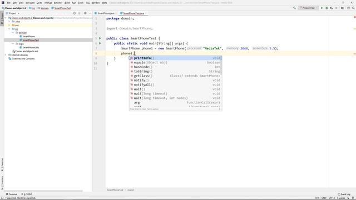The height and width of the screenshot is (200, 356).
Task: Build the project with the hammer icon
Action: click(x=294, y=8)
